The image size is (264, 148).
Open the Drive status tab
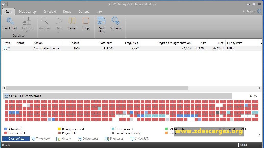88,138
